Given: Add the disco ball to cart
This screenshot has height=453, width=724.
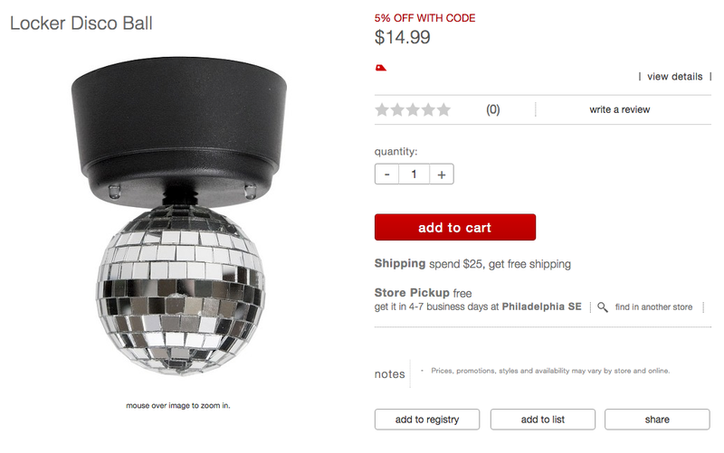Looking at the screenshot, I should [455, 228].
